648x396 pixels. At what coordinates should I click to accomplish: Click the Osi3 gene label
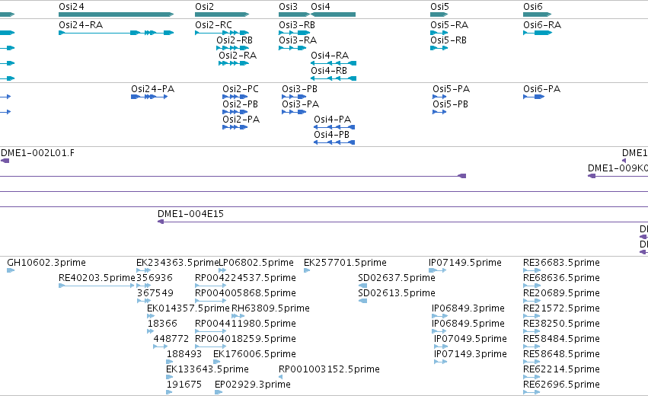(x=288, y=7)
